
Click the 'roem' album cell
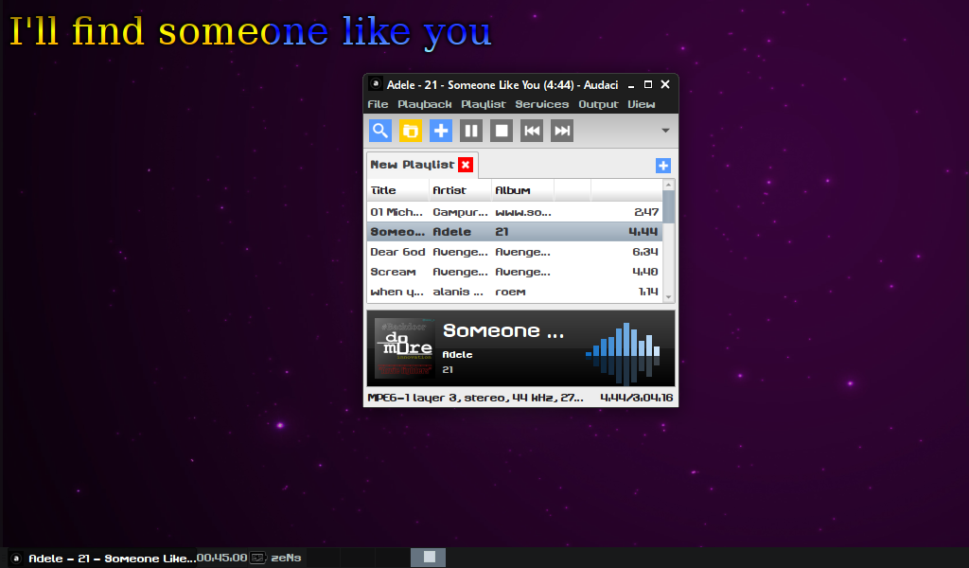[x=510, y=292]
